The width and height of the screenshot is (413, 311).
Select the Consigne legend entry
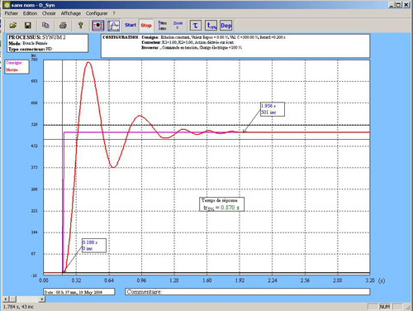click(x=14, y=63)
